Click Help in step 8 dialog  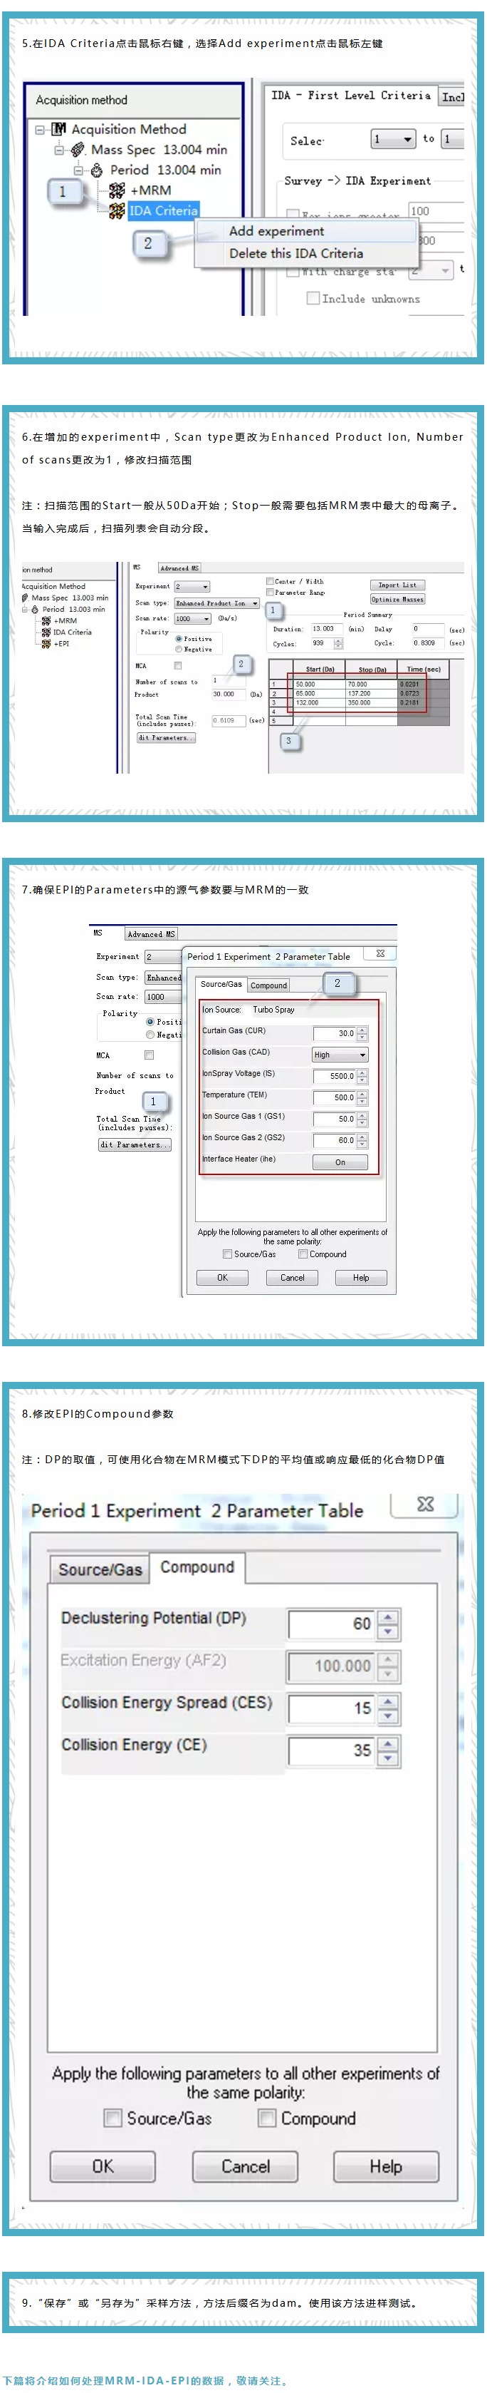click(386, 2166)
